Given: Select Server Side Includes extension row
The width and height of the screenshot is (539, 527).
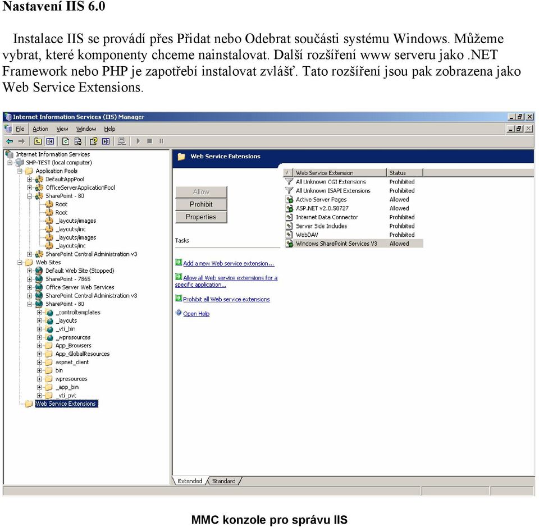Looking at the screenshot, I should [x=354, y=226].
